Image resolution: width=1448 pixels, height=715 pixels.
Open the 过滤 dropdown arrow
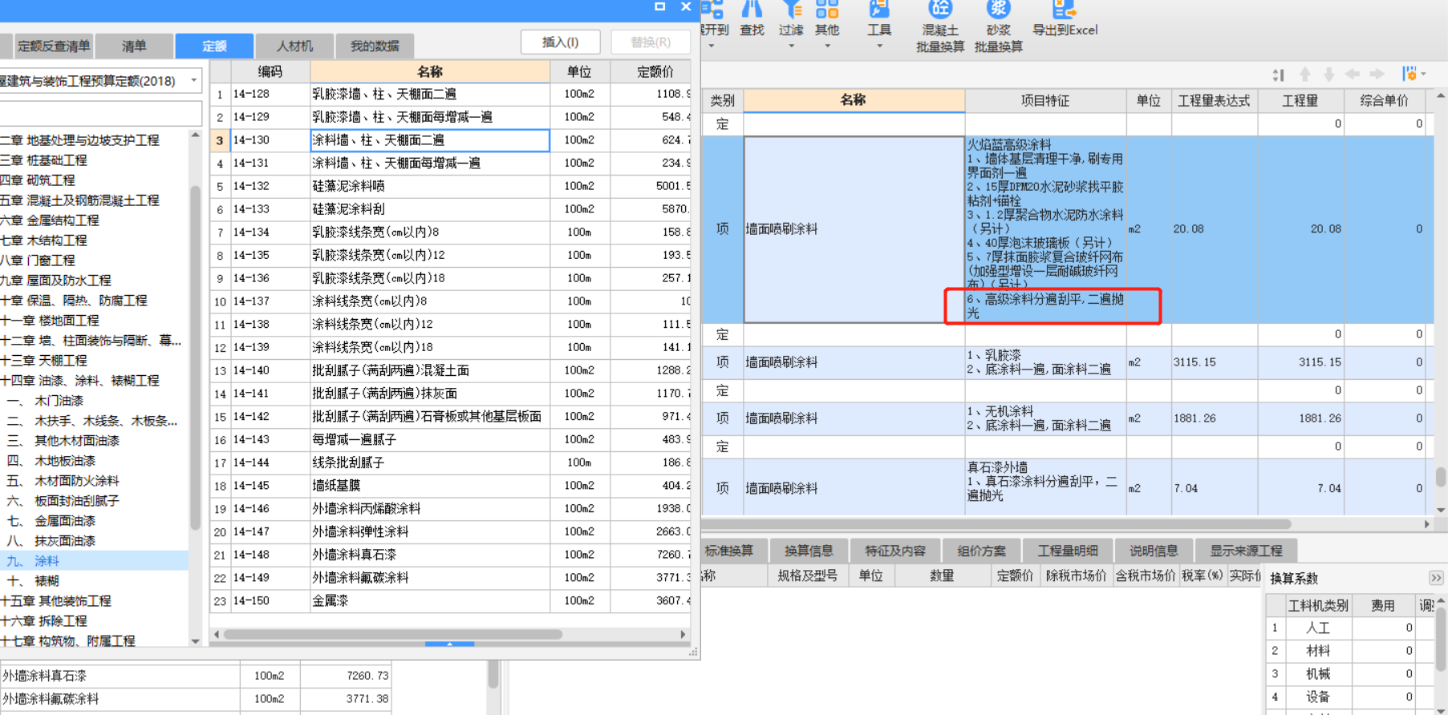click(x=792, y=46)
